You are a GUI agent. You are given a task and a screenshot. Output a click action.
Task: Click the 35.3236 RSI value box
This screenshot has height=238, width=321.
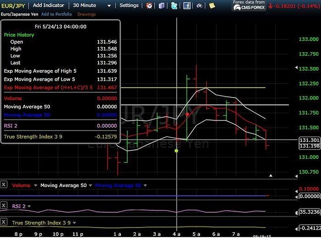click(309, 212)
